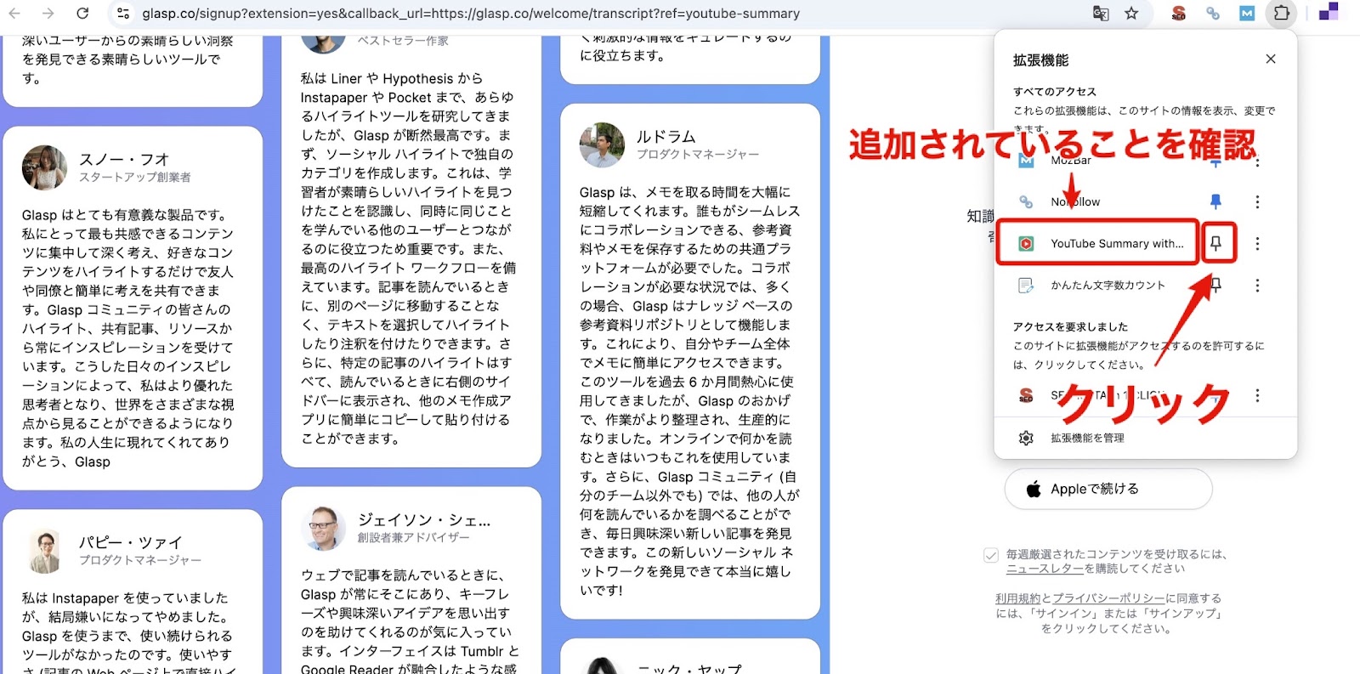This screenshot has width=1360, height=674.
Task: Open more options for かんたん文字数カウント
Action: pos(1257,286)
